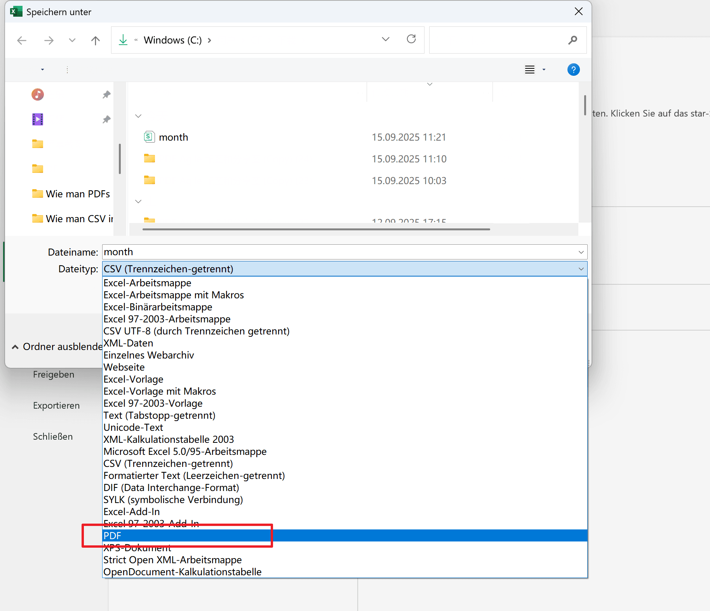Viewport: 710px width, 611px height.
Task: Choose Excel 97-2003-Arbeitsmappe format
Action: 345,319
